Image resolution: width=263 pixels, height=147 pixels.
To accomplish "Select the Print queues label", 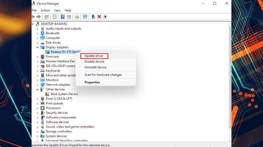I will [x=54, y=103].
